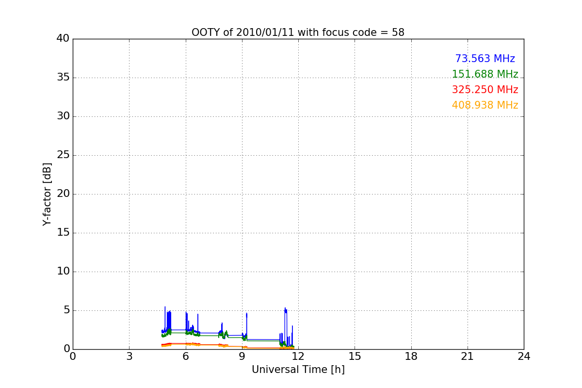Click x-axis tick label 6
Screen dimensions: 582x388
coord(185,356)
